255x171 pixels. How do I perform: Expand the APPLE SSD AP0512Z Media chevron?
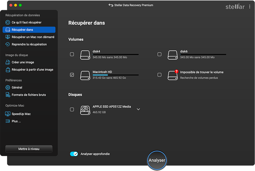(138, 109)
